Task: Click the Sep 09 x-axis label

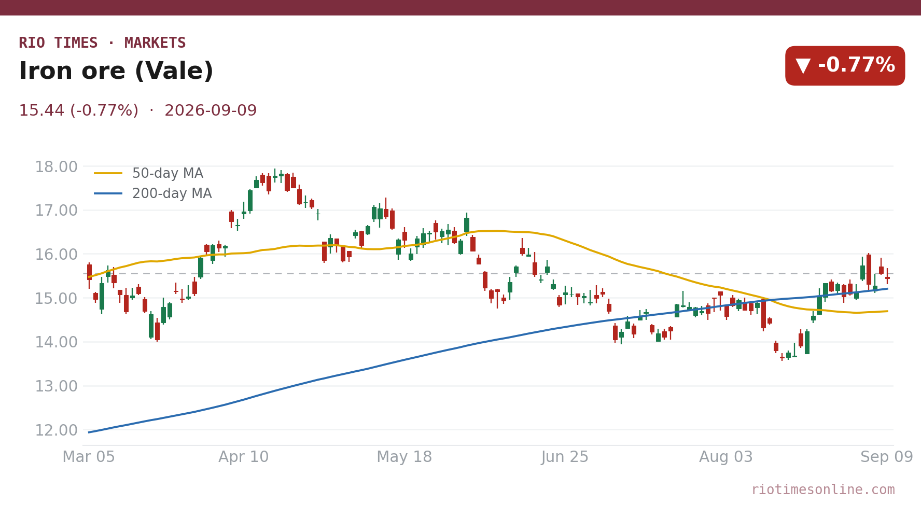Action: tap(887, 457)
